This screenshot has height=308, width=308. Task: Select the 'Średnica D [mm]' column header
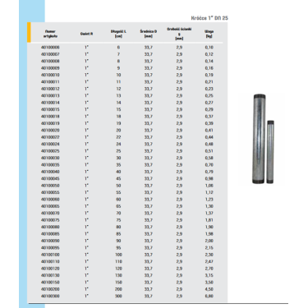click(149, 34)
